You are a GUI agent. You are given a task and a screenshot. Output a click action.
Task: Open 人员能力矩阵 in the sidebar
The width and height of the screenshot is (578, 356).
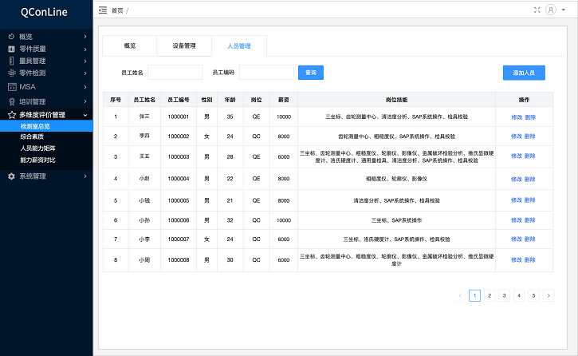[x=37, y=148]
